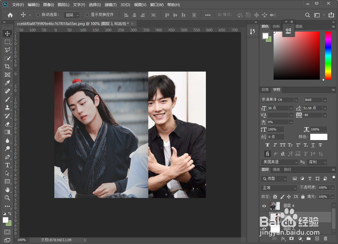The width and height of the screenshot is (338, 244).
Task: Delete layer with trash icon
Action: (x=325, y=238)
